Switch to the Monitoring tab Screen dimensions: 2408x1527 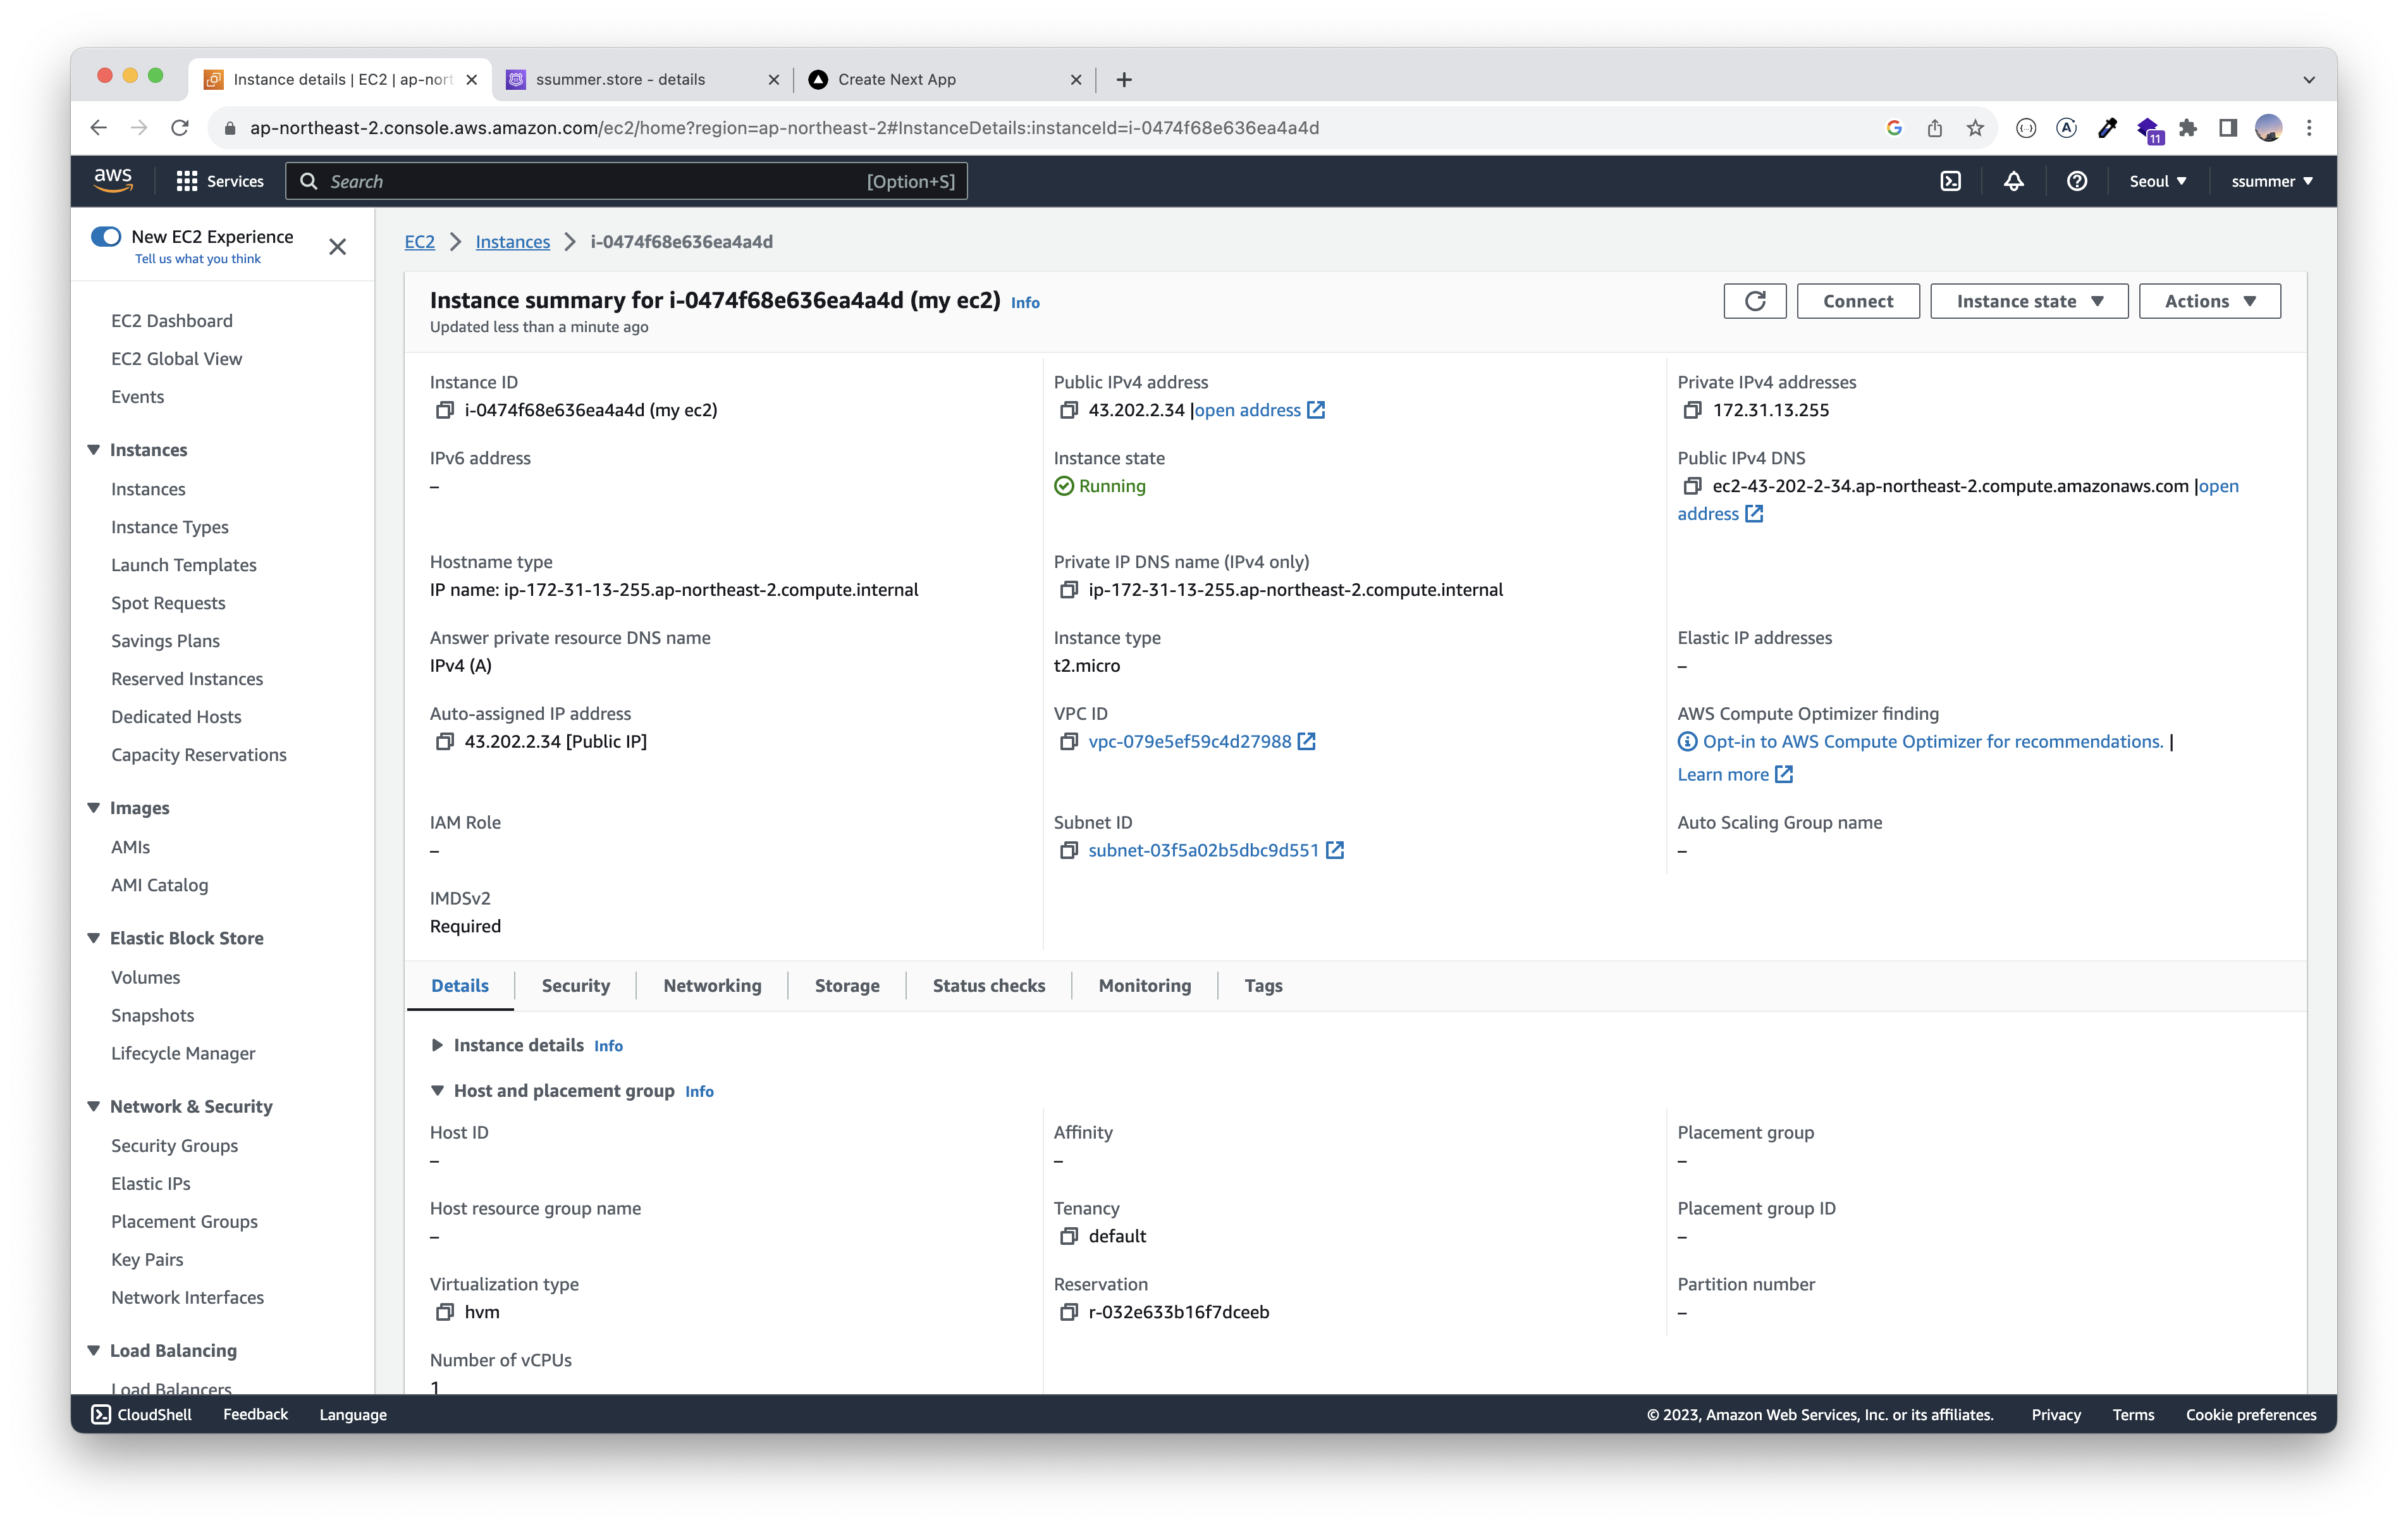[x=1144, y=986]
